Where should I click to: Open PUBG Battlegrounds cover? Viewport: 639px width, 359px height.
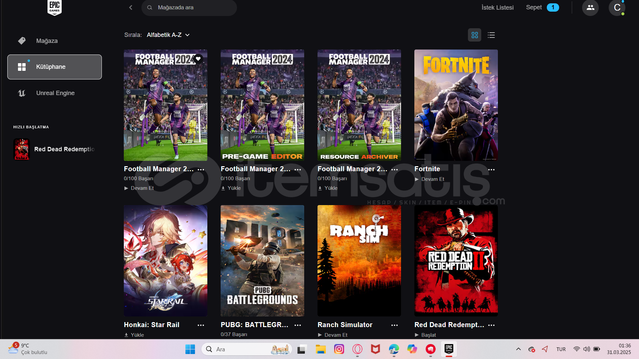[x=262, y=261]
